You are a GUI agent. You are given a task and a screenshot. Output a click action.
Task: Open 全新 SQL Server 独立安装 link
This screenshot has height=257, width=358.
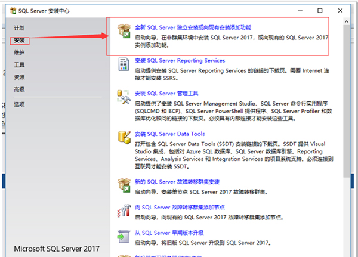[193, 27]
